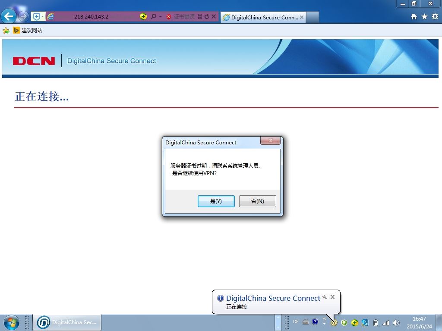Screen dimensions: 442x331
Task: Open Favorites star icon at top right
Action: [424, 17]
